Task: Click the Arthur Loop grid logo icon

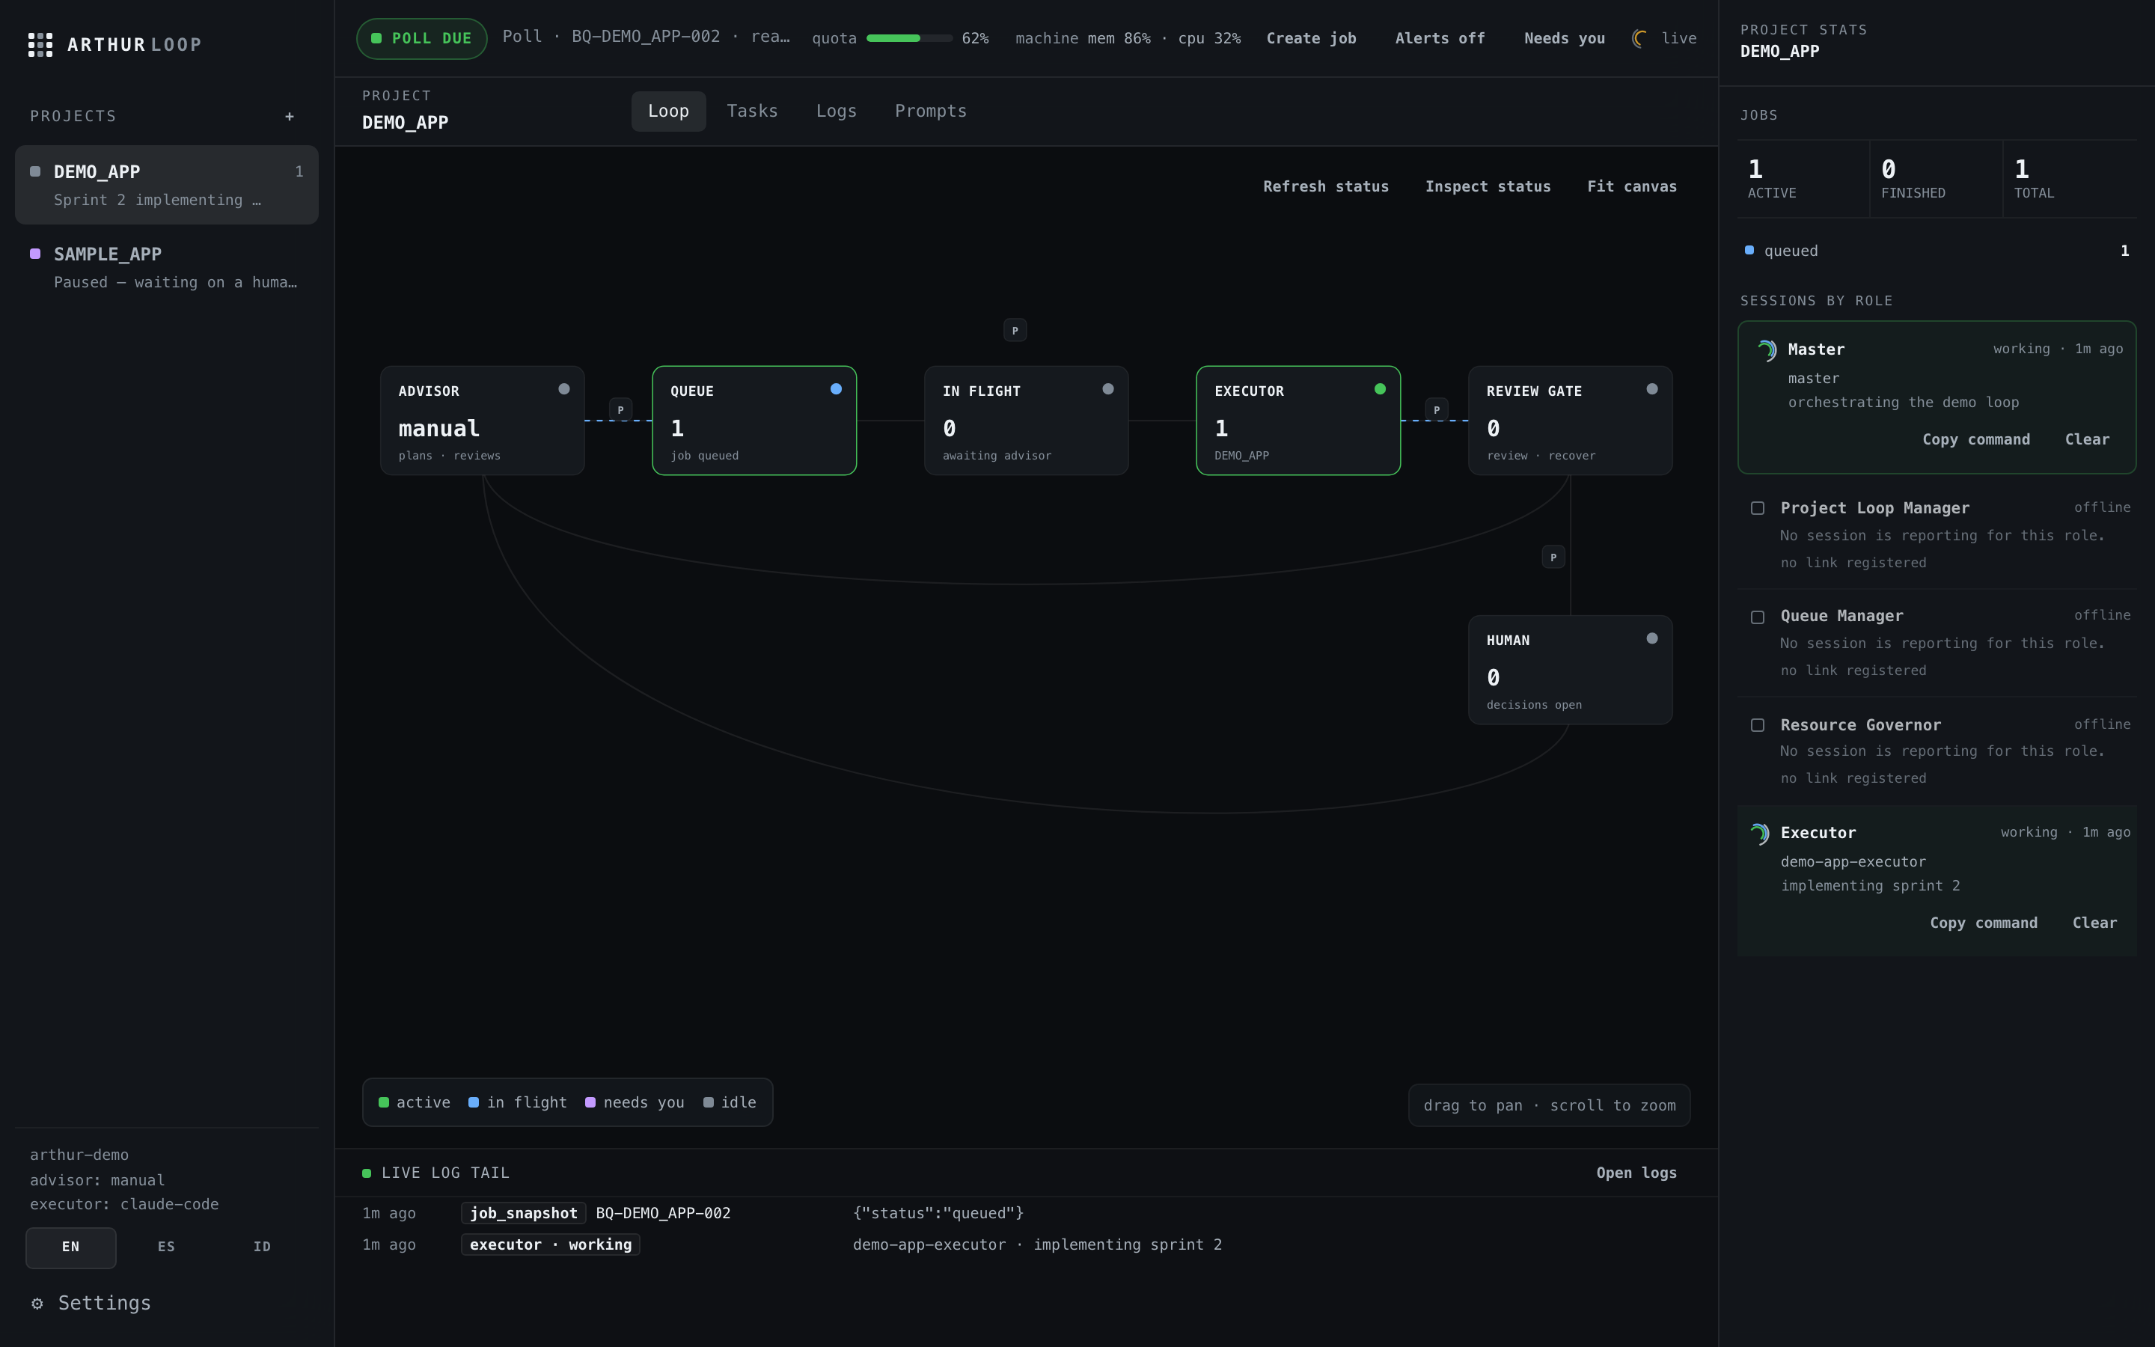Action: click(x=40, y=45)
